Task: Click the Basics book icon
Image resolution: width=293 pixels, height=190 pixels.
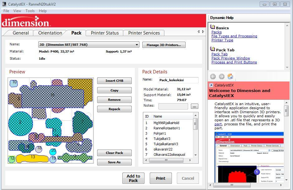Action: 212,27
